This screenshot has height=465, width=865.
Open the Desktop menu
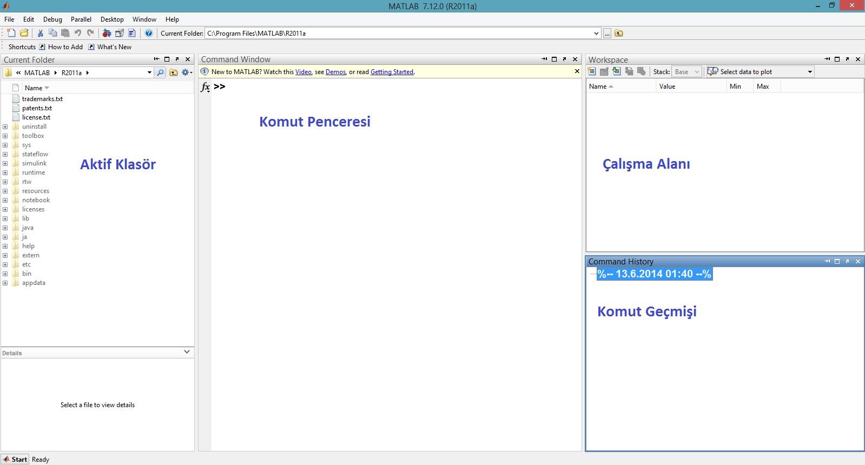pos(112,19)
